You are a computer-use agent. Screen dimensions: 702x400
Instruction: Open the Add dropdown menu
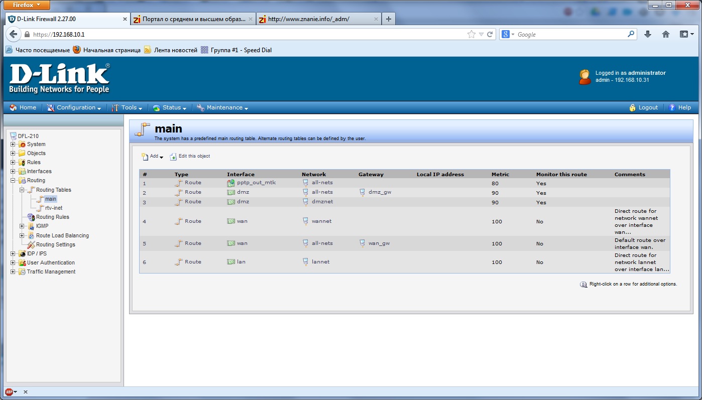tap(153, 157)
